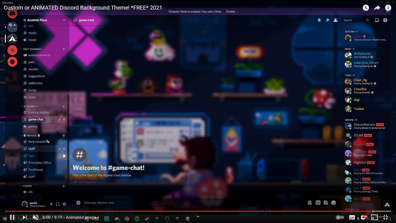Open settings gear for staff channel
The image size is (396, 223).
click(64, 149)
